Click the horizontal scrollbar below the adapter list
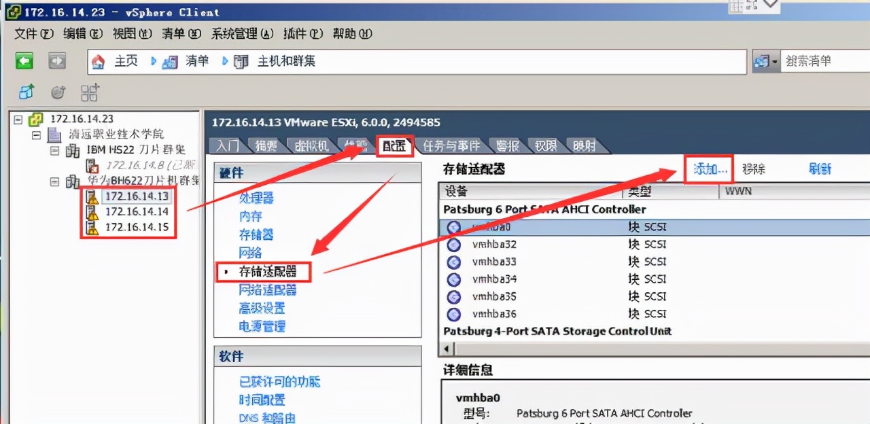The width and height of the screenshot is (870, 424). (646, 347)
